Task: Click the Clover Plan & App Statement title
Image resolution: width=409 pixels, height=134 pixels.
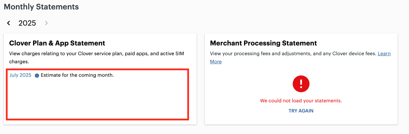Action: (x=57, y=43)
